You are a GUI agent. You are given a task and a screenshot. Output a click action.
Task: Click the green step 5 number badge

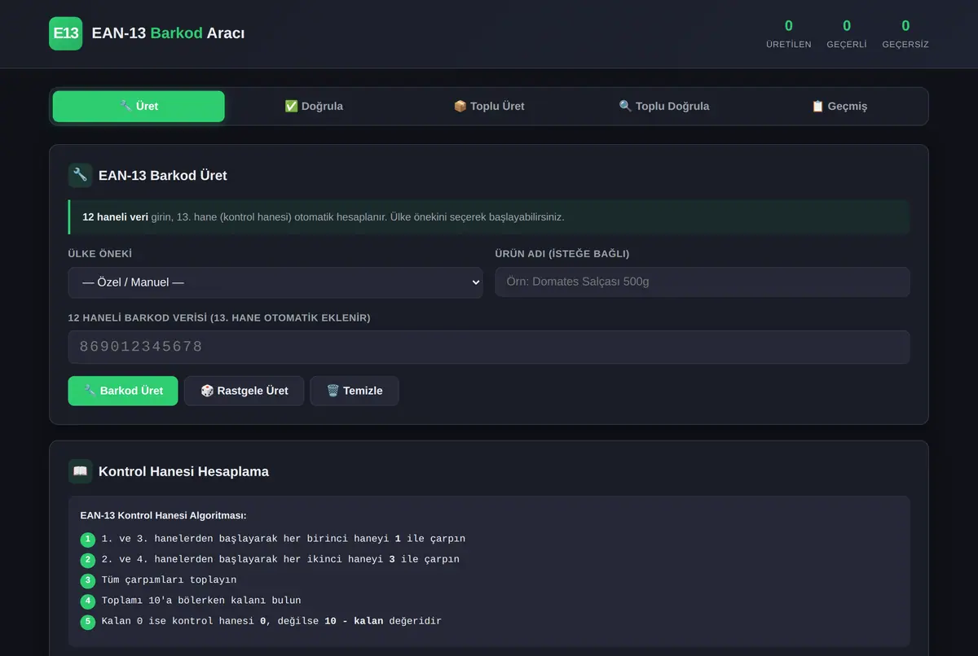coord(88,622)
